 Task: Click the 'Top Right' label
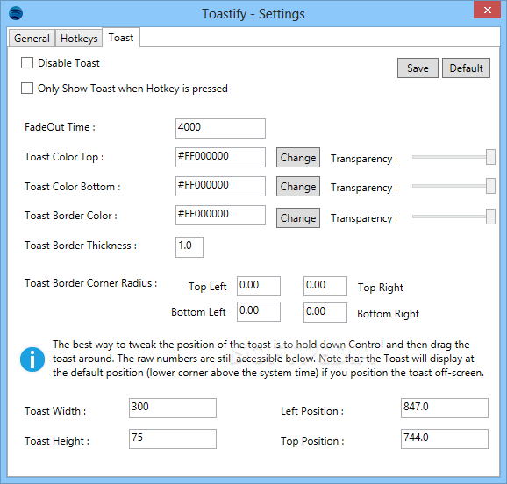click(381, 288)
